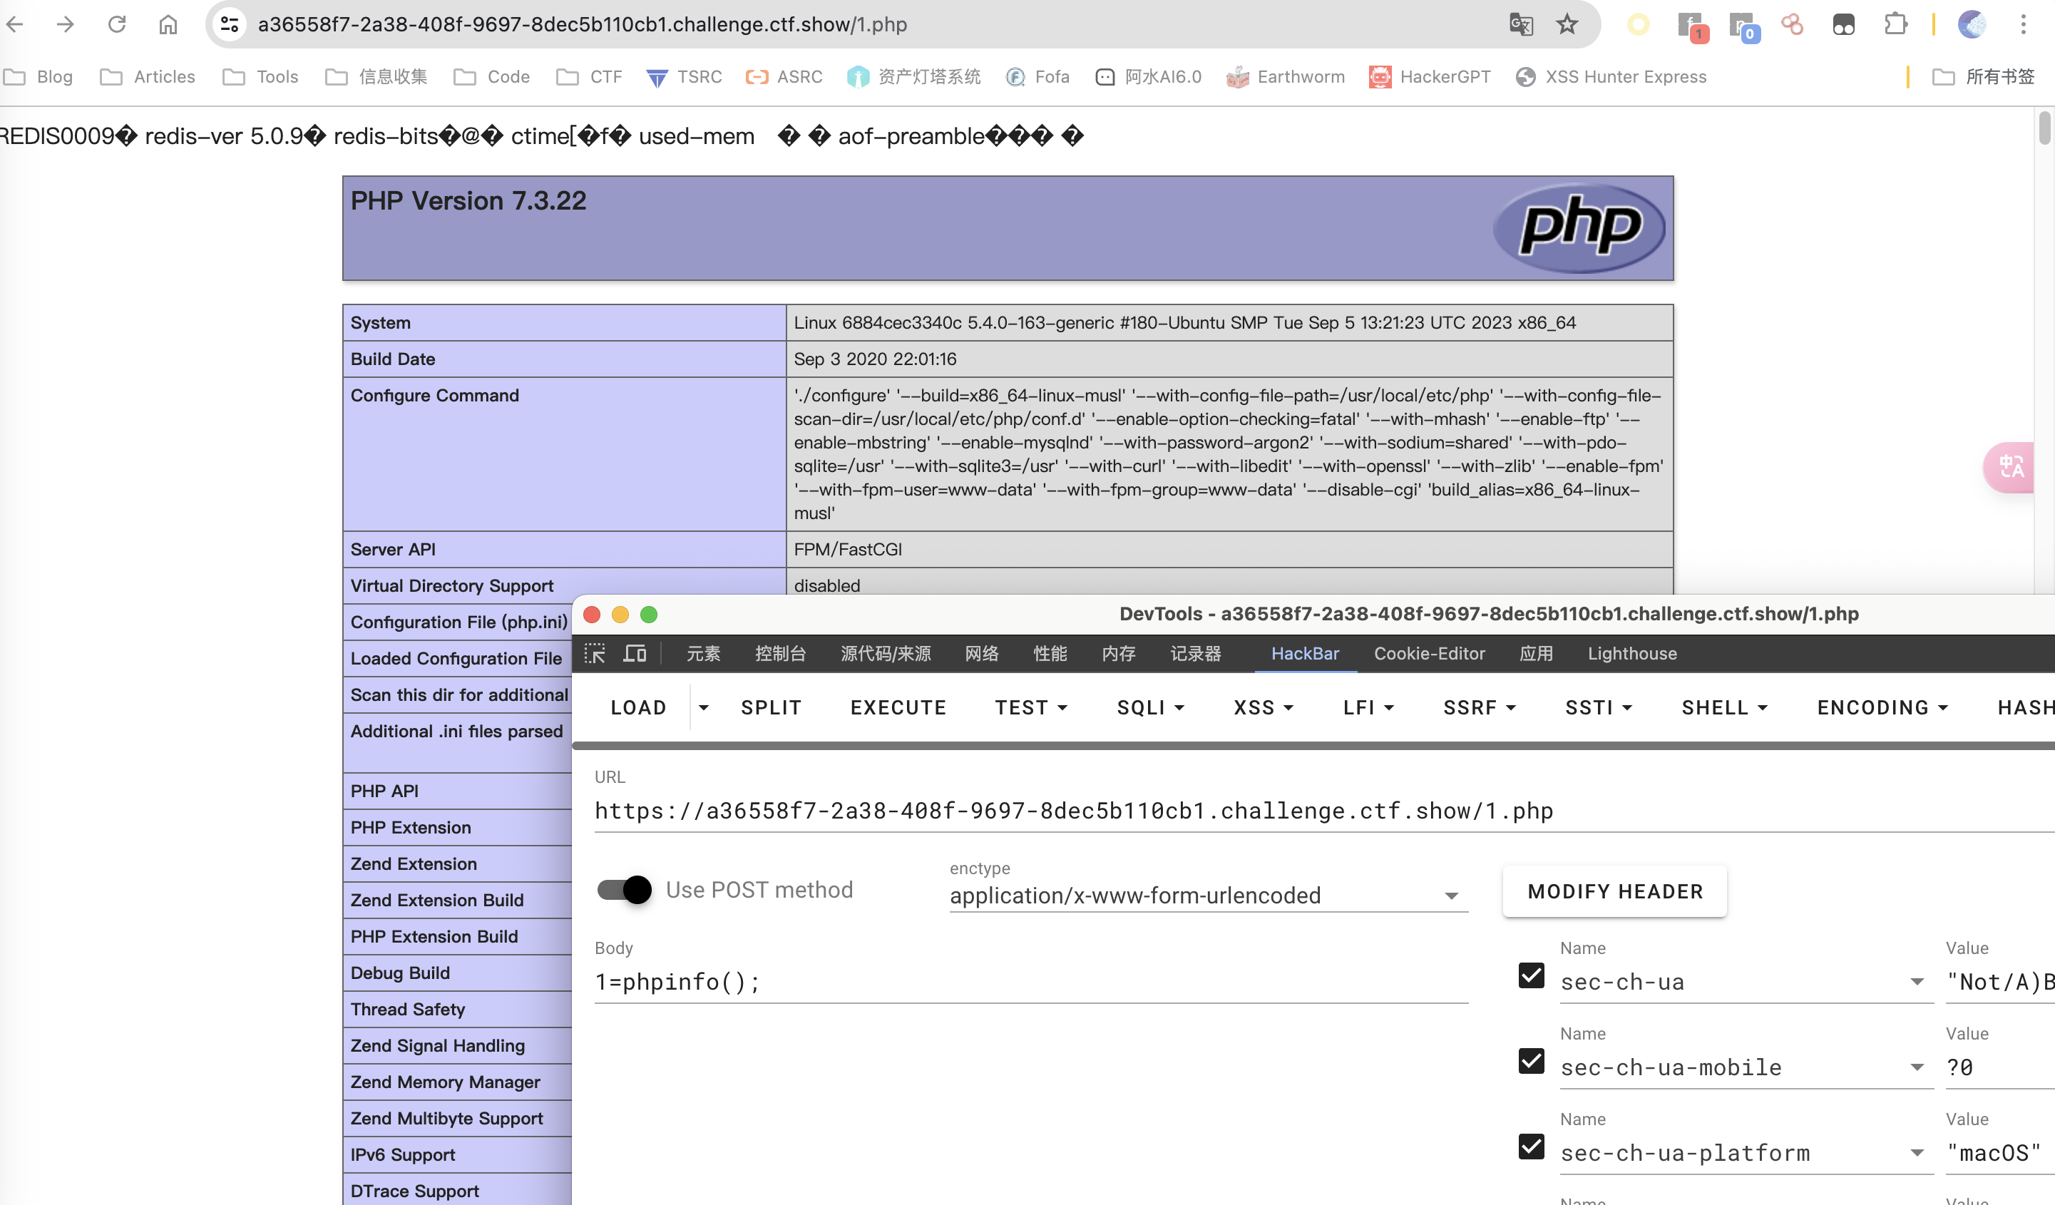Open the browser home page icon
Screen dimensions: 2055x1205
(x=168, y=24)
